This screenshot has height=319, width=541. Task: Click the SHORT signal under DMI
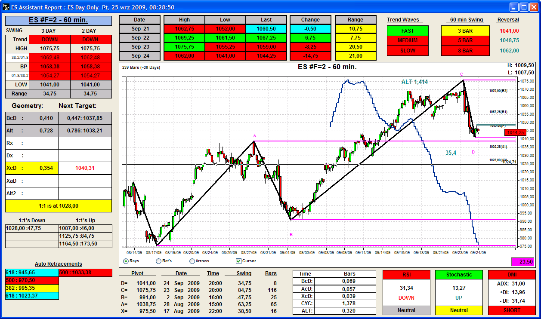(511, 310)
